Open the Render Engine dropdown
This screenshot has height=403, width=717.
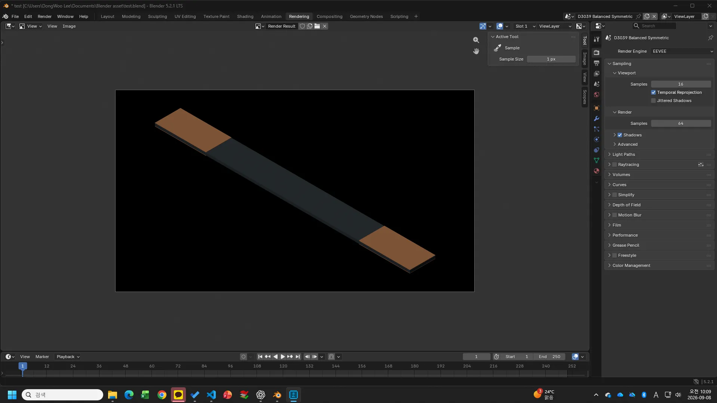click(682, 51)
